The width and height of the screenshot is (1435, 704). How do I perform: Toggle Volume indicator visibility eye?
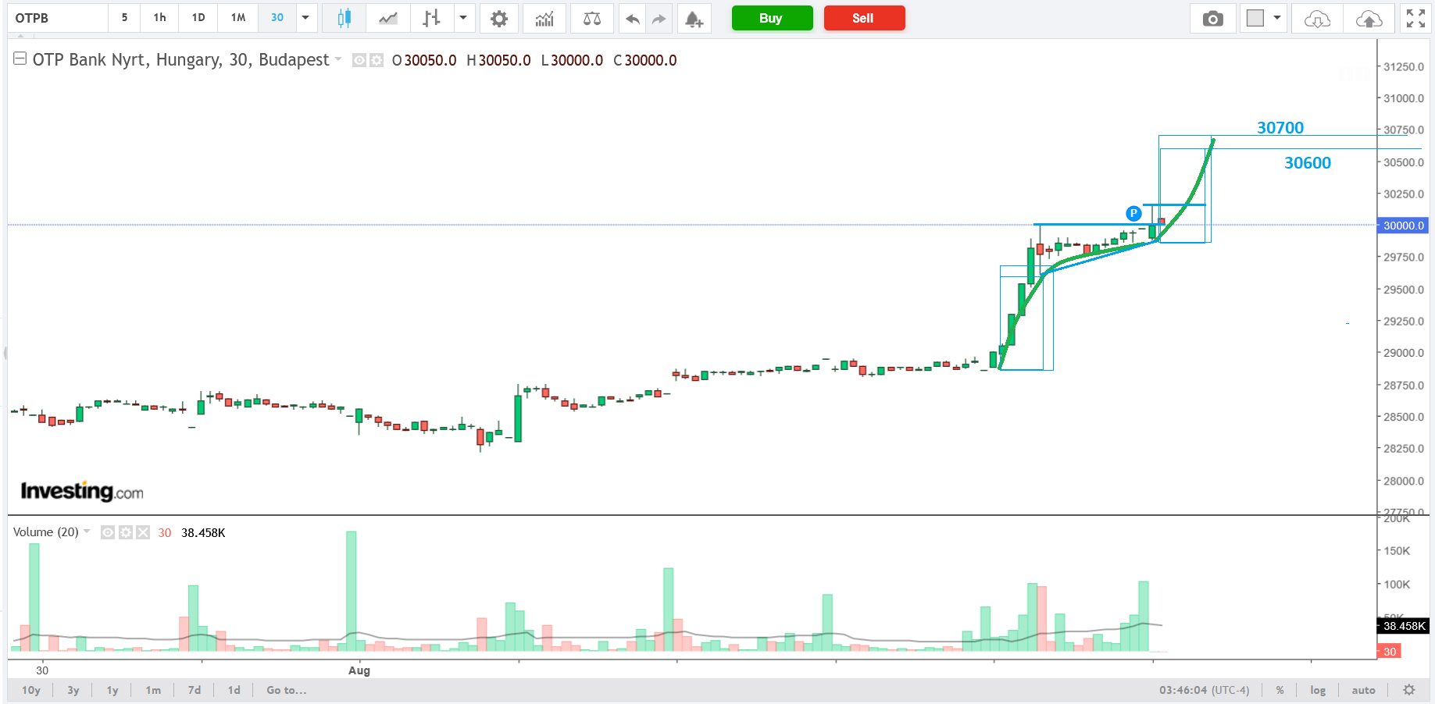point(108,532)
